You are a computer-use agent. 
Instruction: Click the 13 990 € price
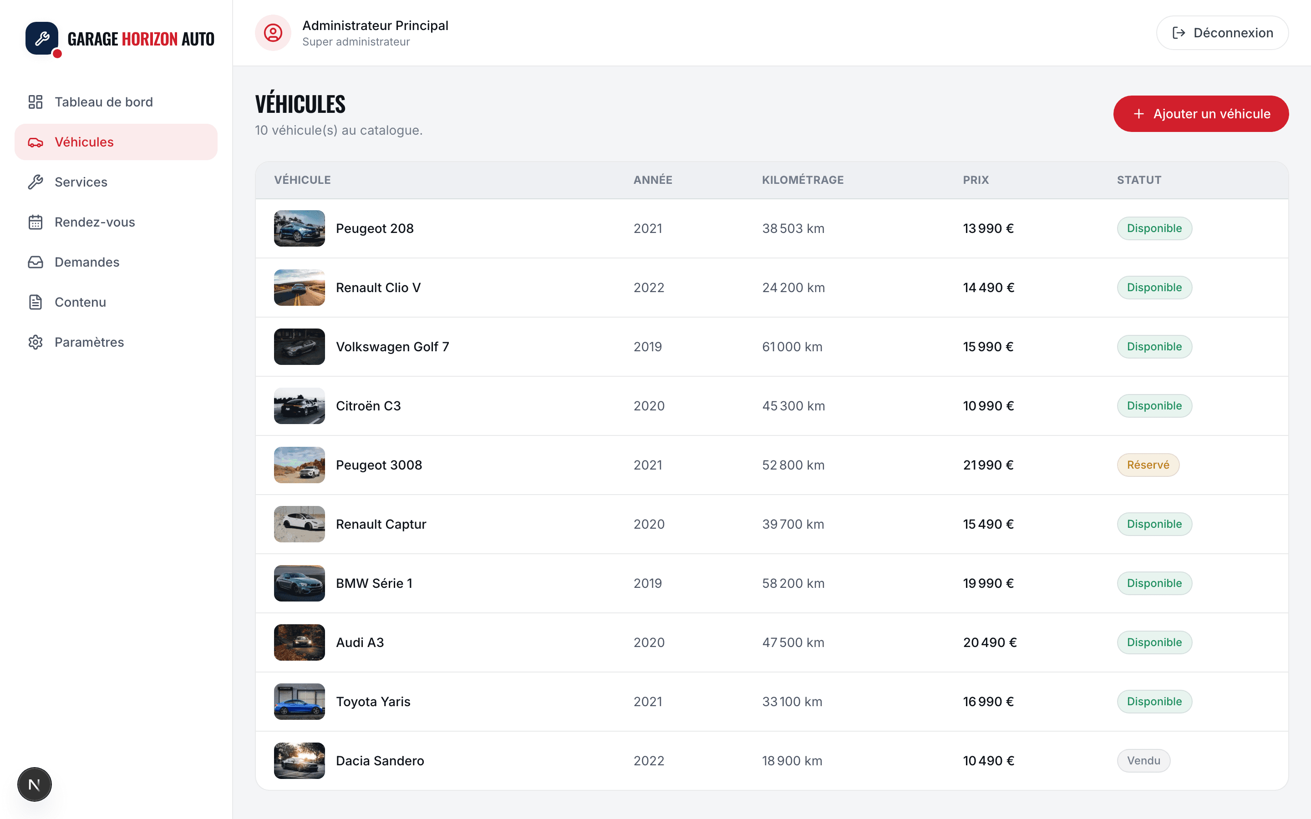point(988,228)
